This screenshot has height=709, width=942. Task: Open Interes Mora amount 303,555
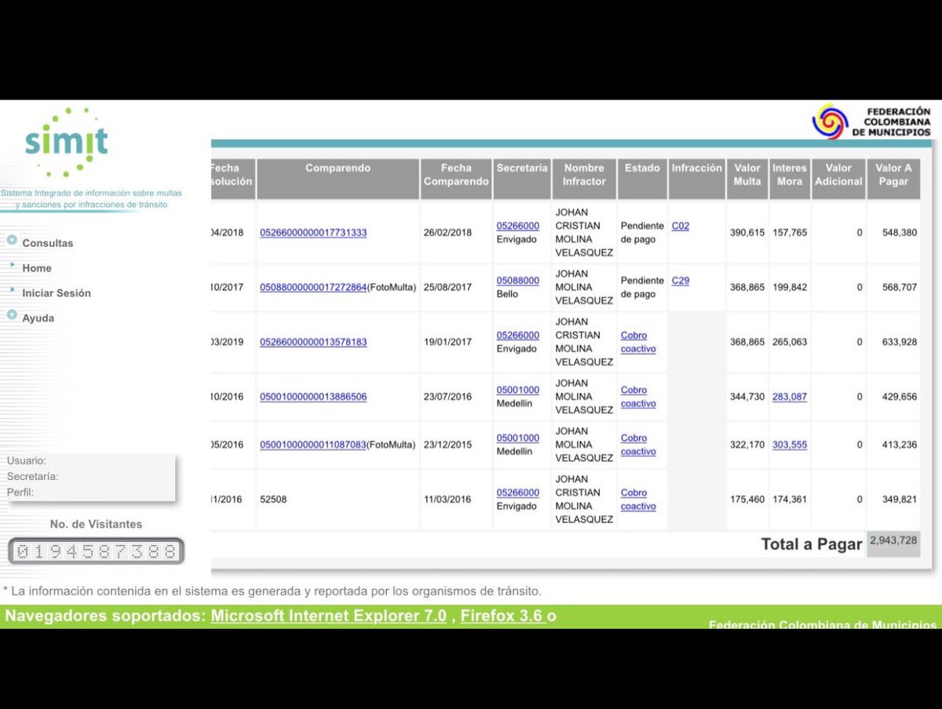coord(790,445)
